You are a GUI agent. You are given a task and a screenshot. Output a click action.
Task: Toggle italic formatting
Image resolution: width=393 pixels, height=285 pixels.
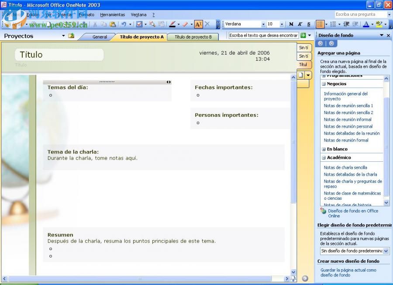click(300, 24)
